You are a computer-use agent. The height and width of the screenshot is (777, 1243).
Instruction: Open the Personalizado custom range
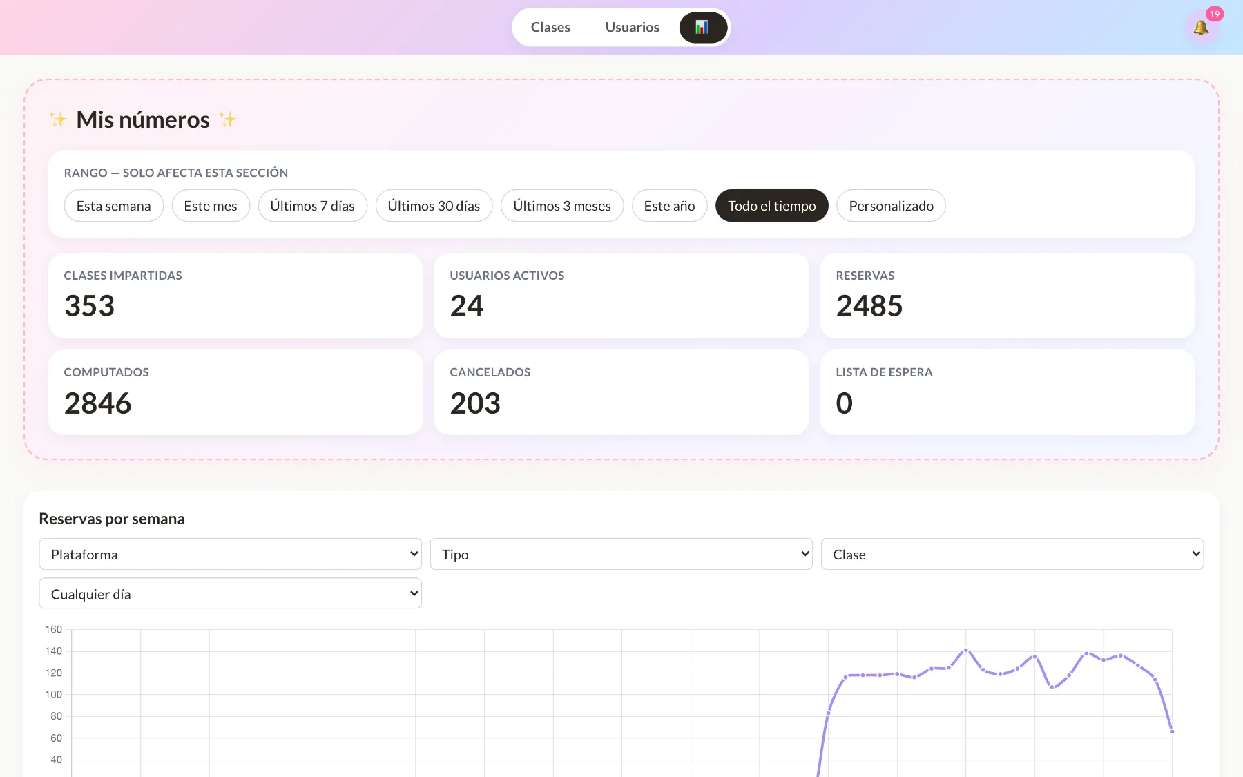[891, 206]
